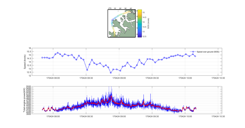Click the 12 tick on speed y-axis
245x128 pixels.
pyautogui.click(x=30, y=75)
